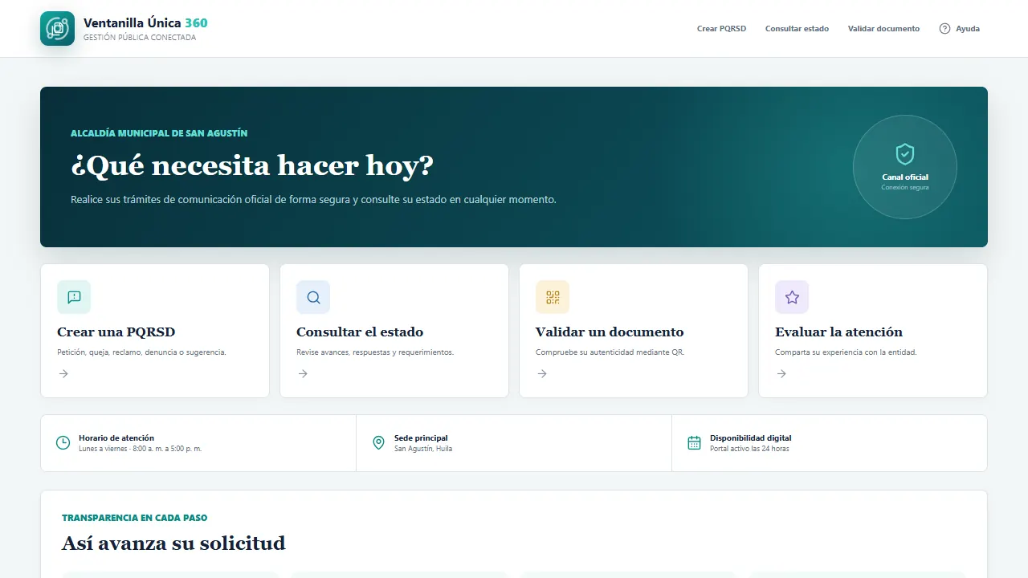Open Validar documento in the top navigation
This screenshot has height=578, width=1028.
pos(883,29)
